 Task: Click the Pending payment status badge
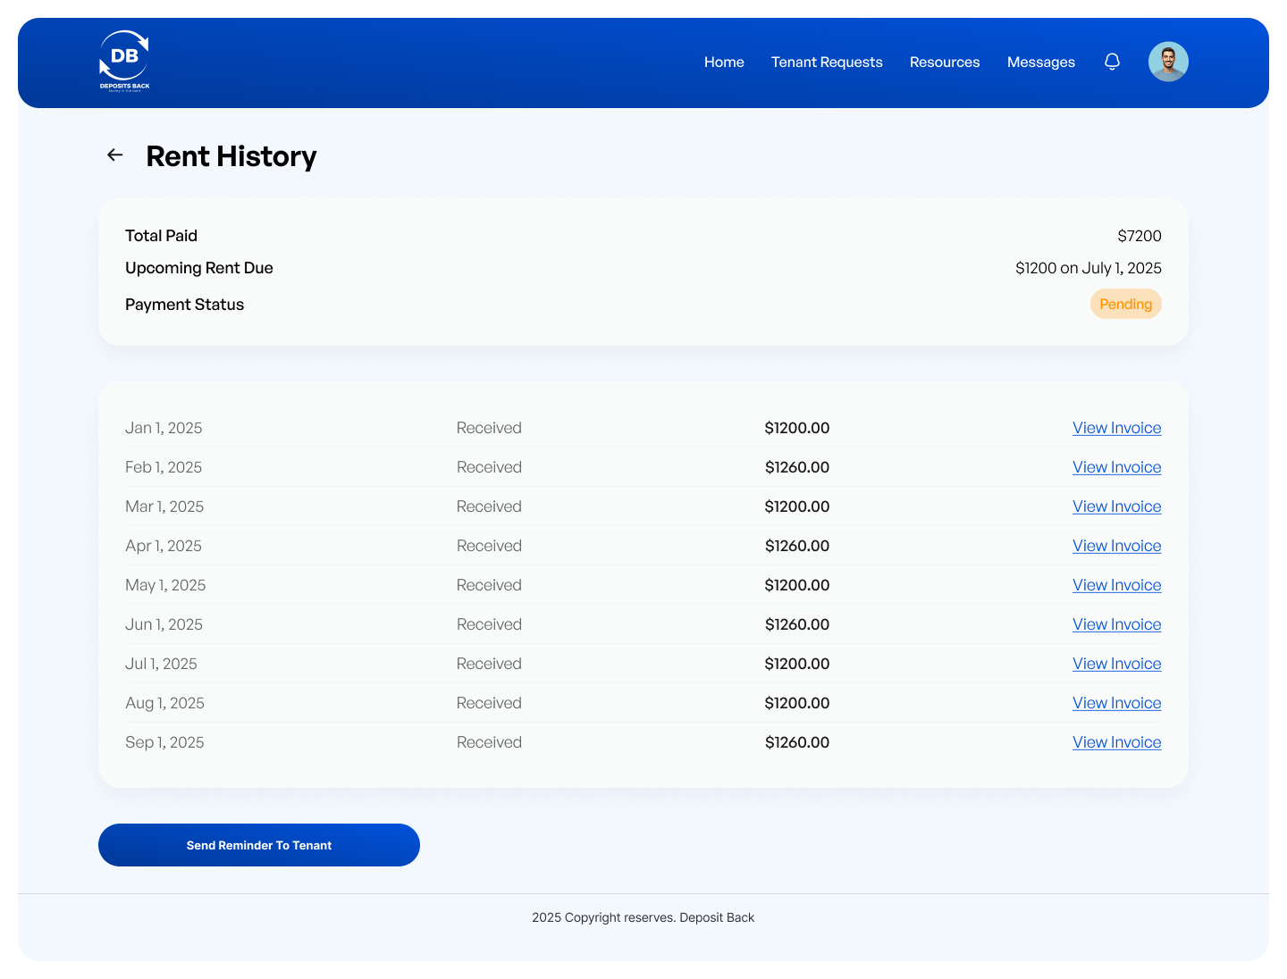tap(1125, 305)
